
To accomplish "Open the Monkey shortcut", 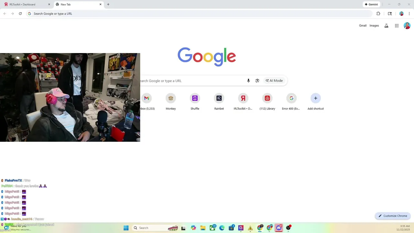I will pos(171,101).
